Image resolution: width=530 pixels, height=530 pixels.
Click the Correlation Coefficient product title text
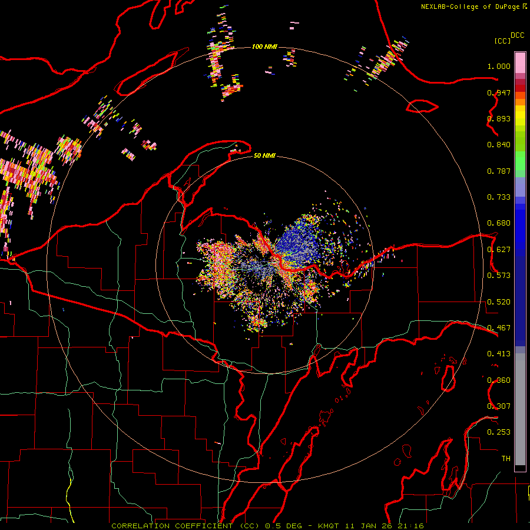pyautogui.click(x=185, y=526)
